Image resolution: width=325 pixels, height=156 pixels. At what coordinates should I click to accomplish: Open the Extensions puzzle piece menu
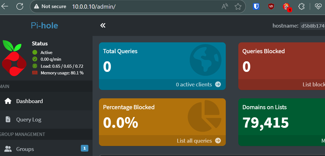point(301,6)
